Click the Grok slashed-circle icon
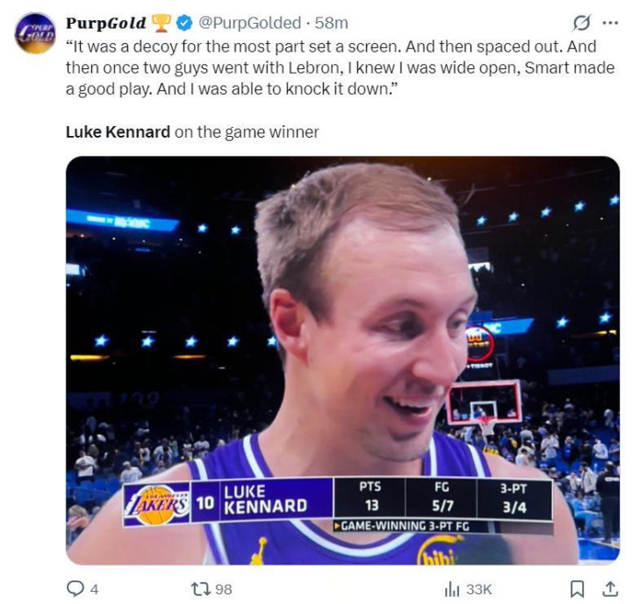The image size is (632, 604). (580, 22)
